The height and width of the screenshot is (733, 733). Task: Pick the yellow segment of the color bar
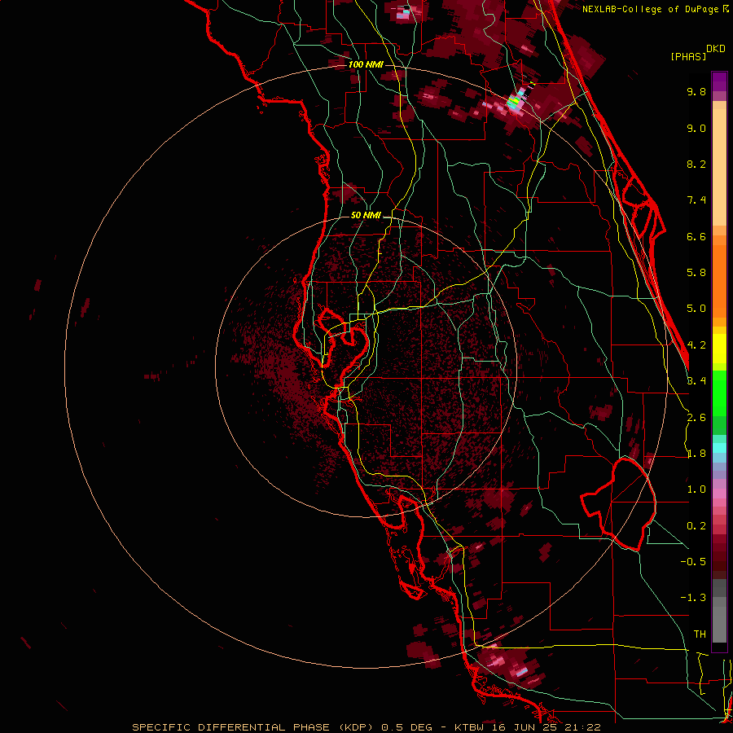[719, 349]
